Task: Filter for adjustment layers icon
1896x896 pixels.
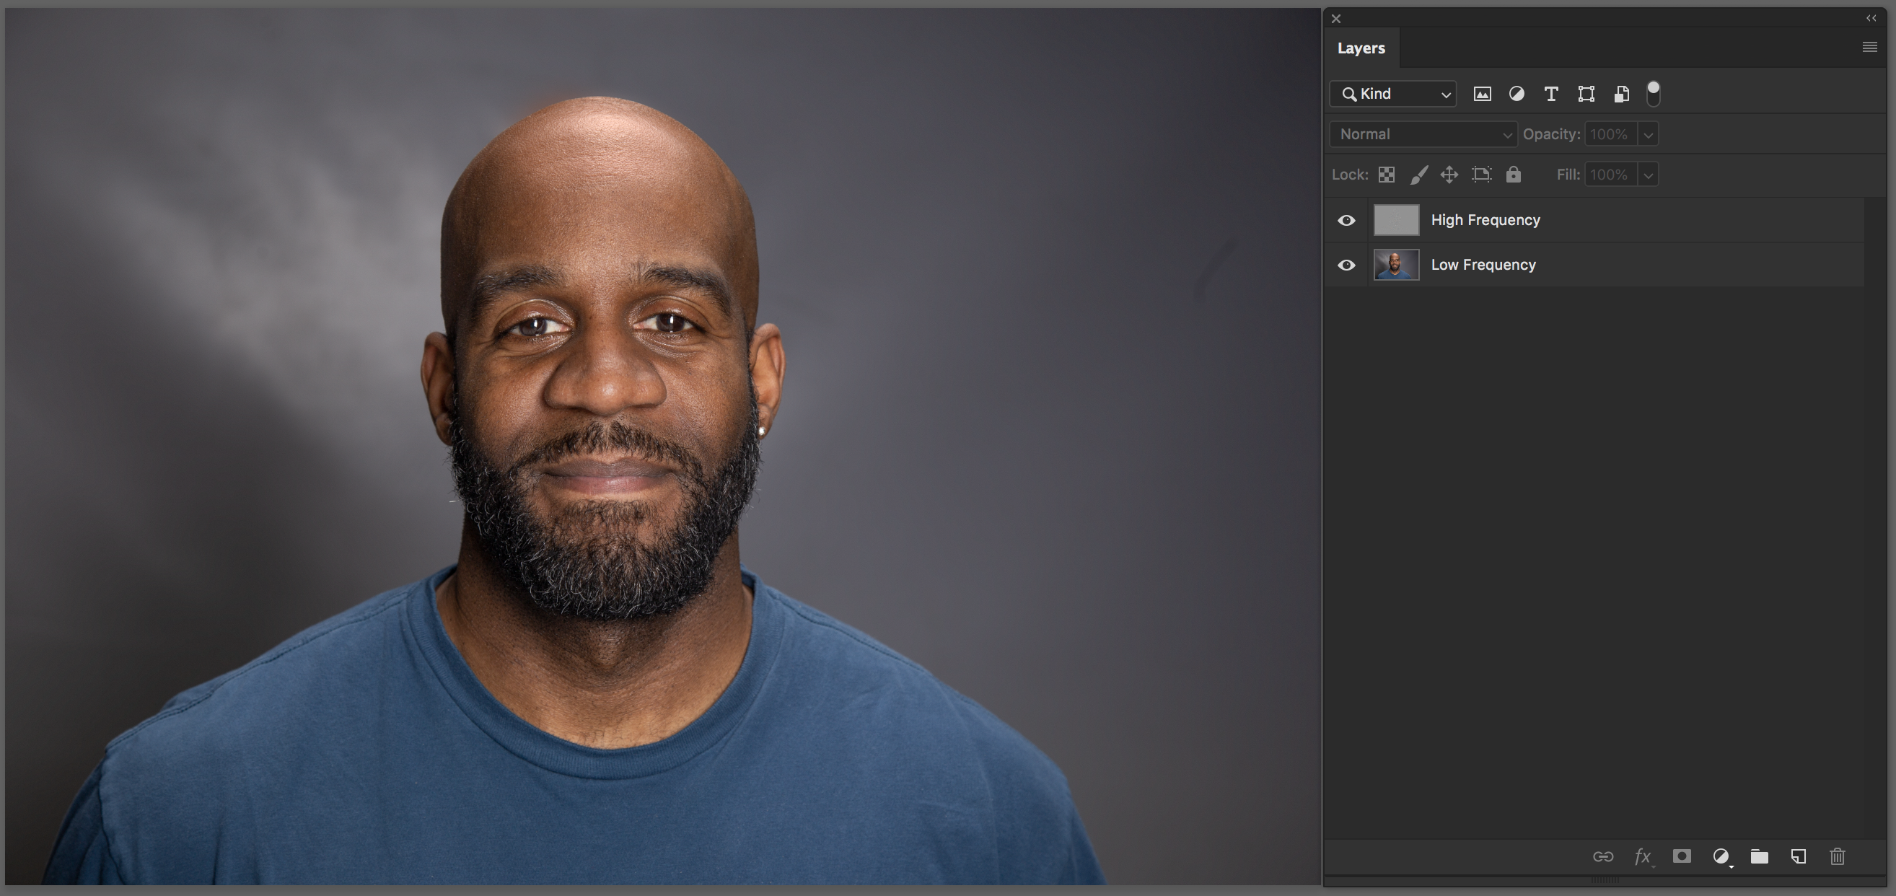Action: pyautogui.click(x=1517, y=95)
